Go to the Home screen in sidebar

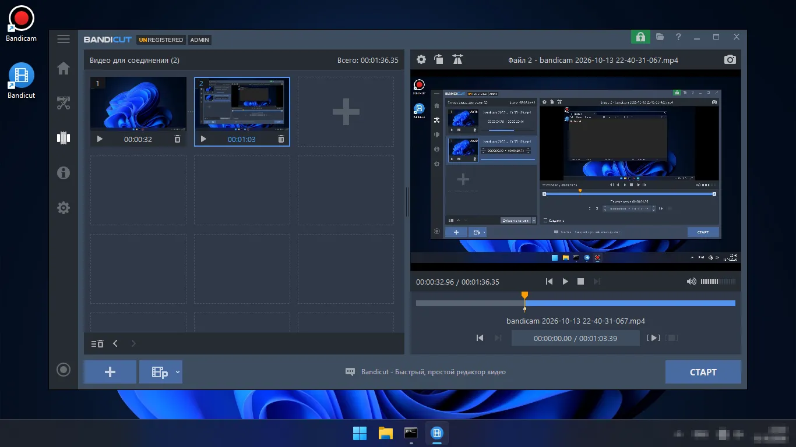coord(64,68)
